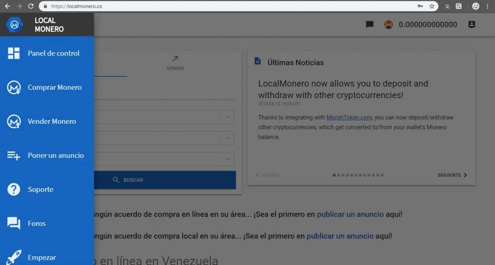Open Panel de control dashboard icon

14,53
